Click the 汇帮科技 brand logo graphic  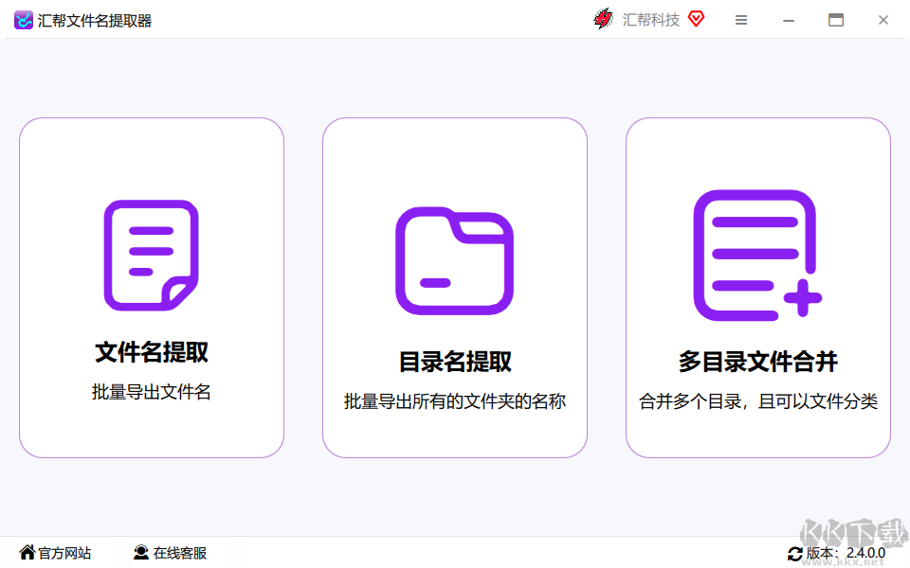click(603, 19)
